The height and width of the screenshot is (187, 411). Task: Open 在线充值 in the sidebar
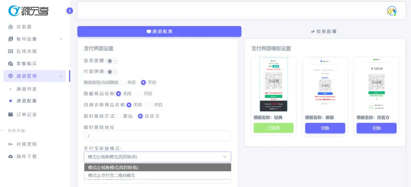tap(26, 51)
